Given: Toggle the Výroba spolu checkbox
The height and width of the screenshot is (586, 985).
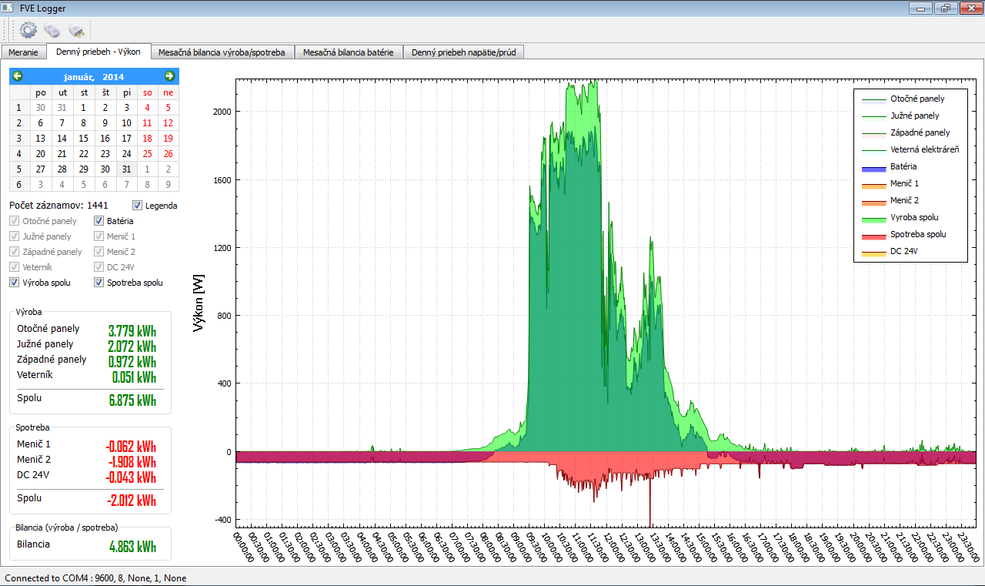Looking at the screenshot, I should coord(15,283).
